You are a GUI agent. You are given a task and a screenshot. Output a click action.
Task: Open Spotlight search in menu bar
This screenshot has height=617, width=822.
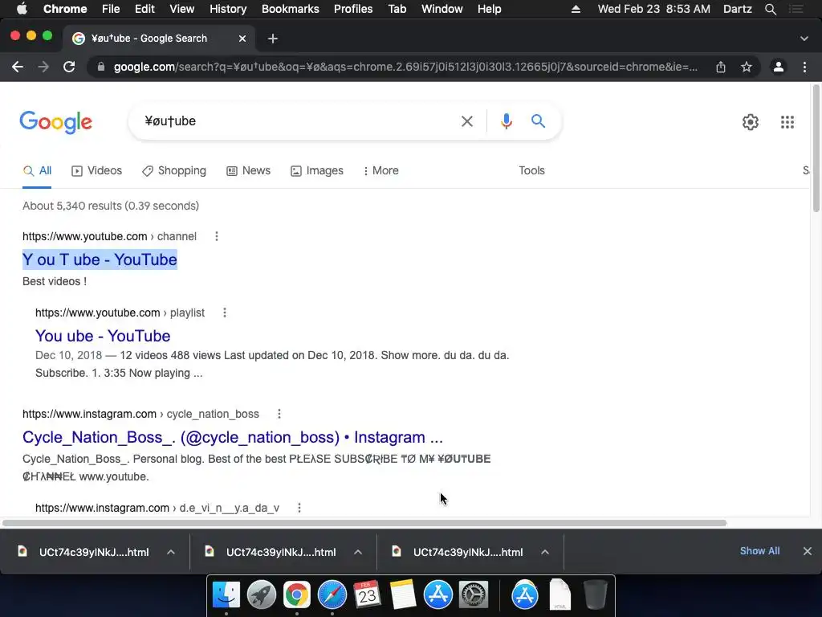770,9
